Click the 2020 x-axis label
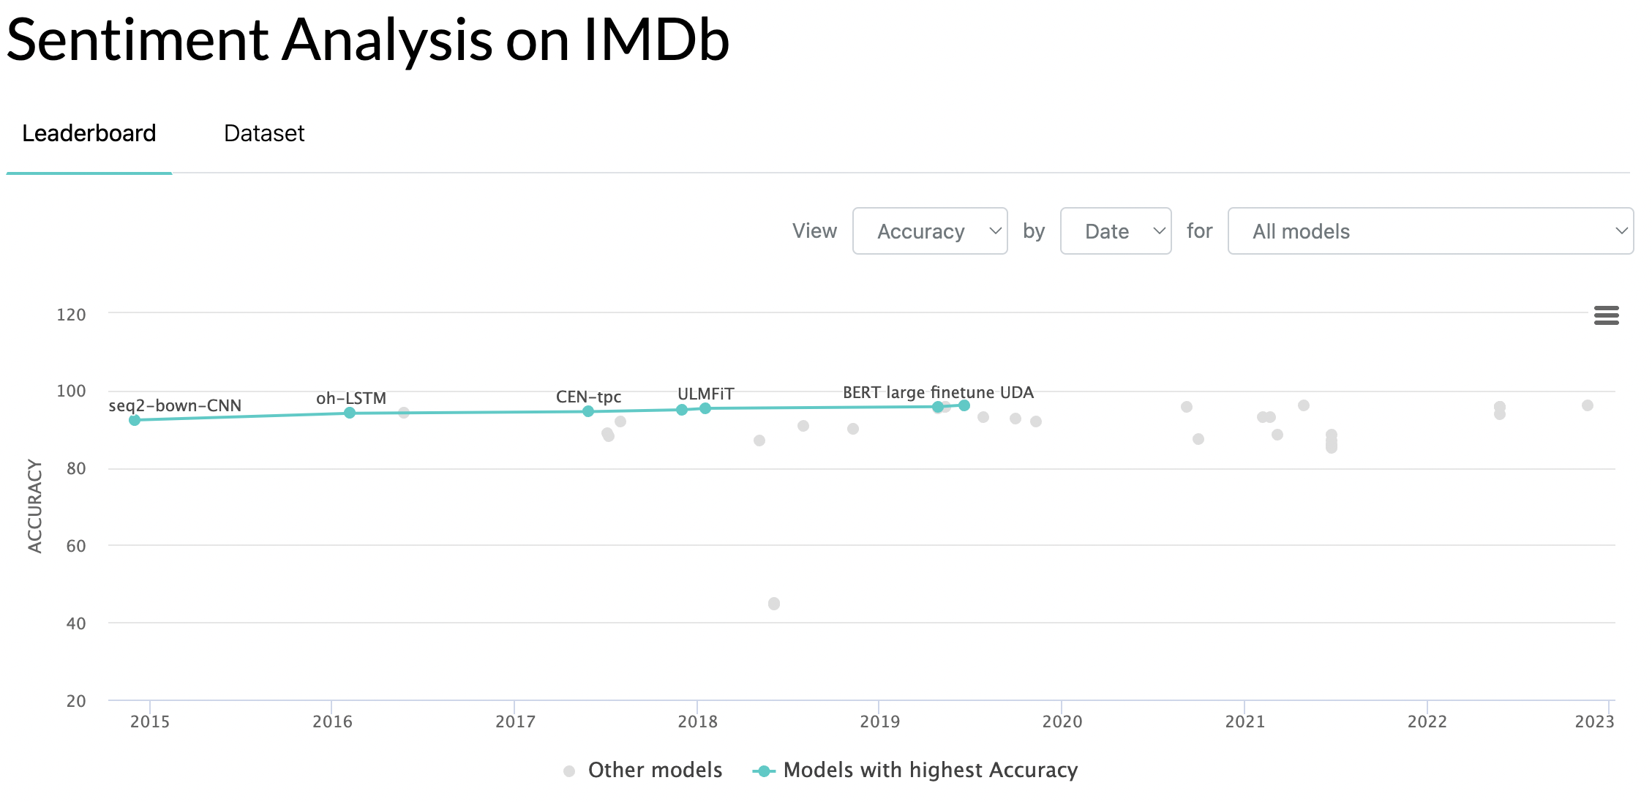The width and height of the screenshot is (1652, 802). [1062, 722]
